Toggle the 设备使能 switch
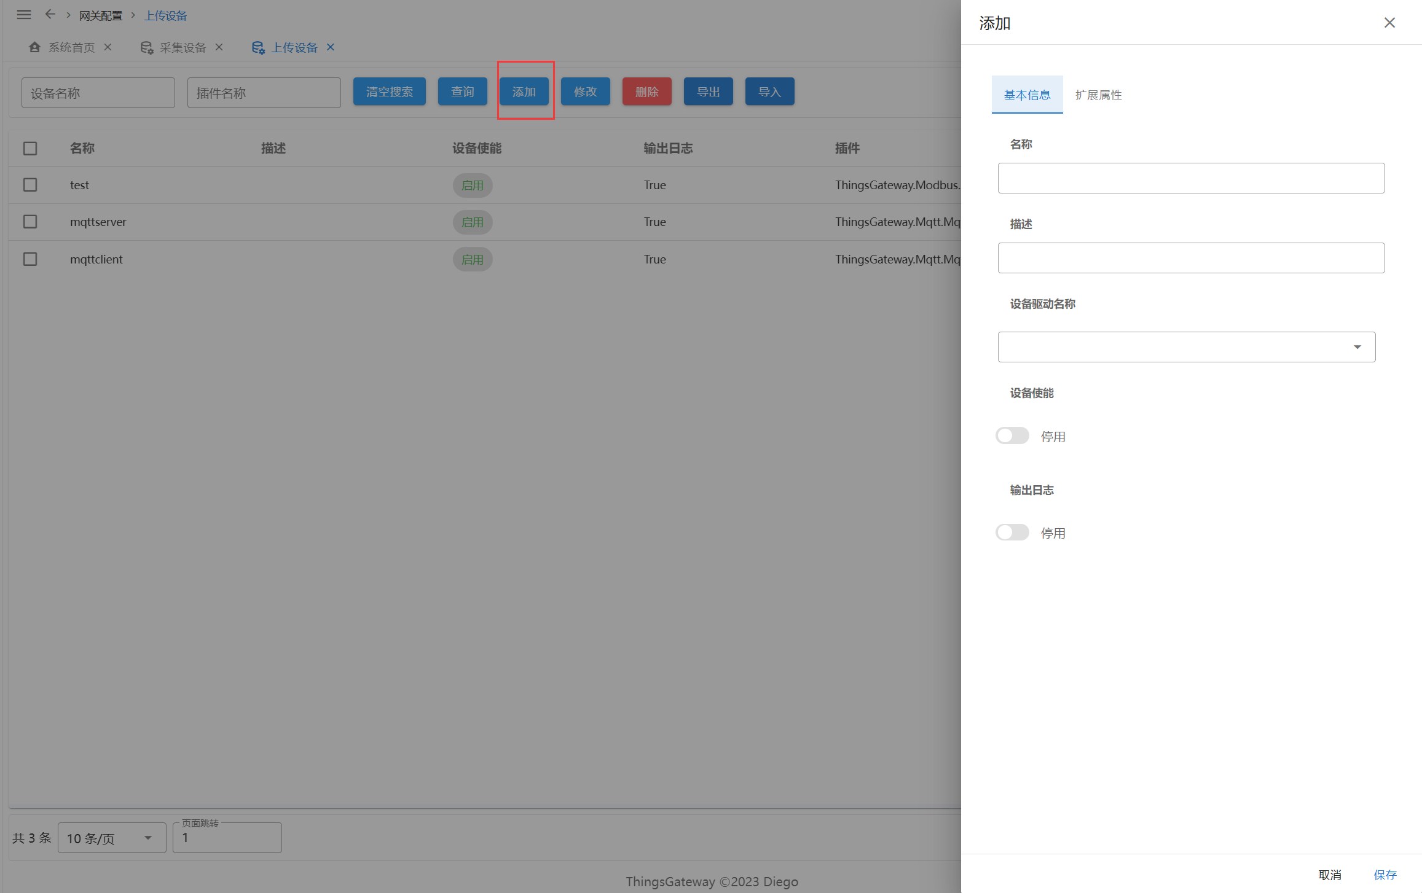Viewport: 1422px width, 893px height. coord(1012,436)
